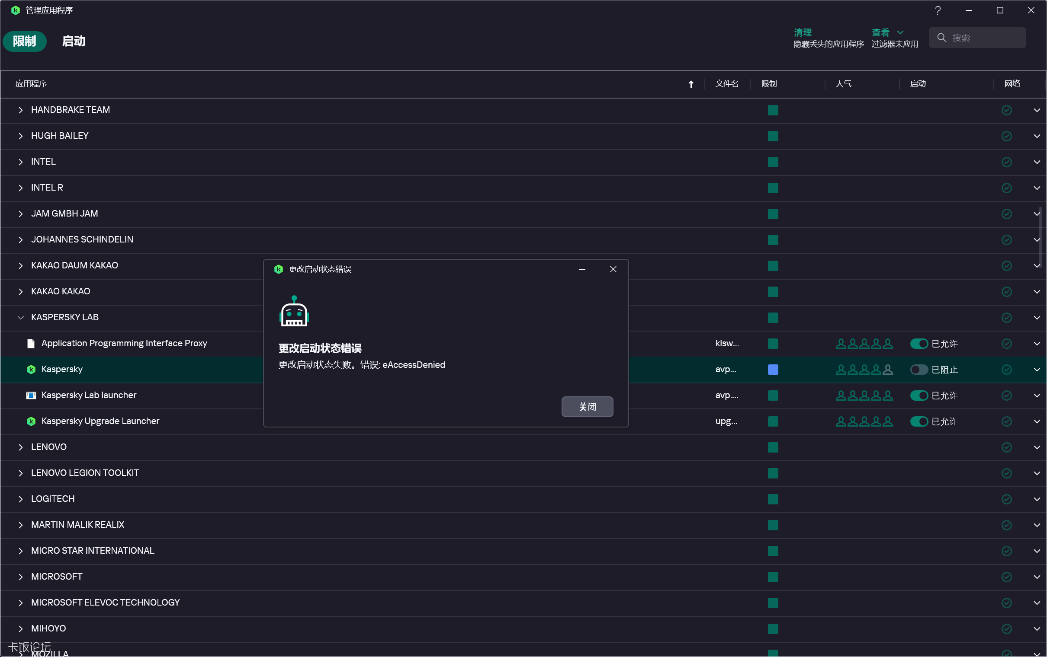The image size is (1047, 657).
Task: Click the search magnifier icon
Action: coord(941,38)
